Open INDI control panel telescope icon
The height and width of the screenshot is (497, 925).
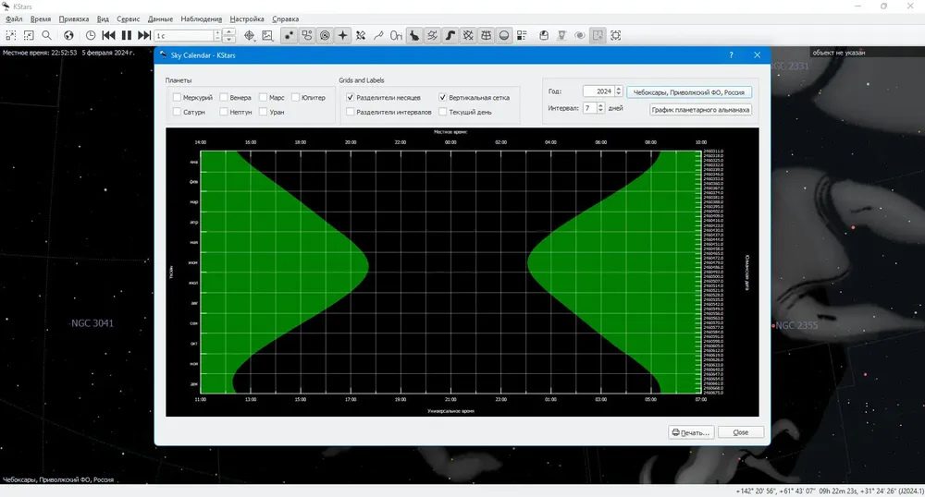click(x=561, y=35)
